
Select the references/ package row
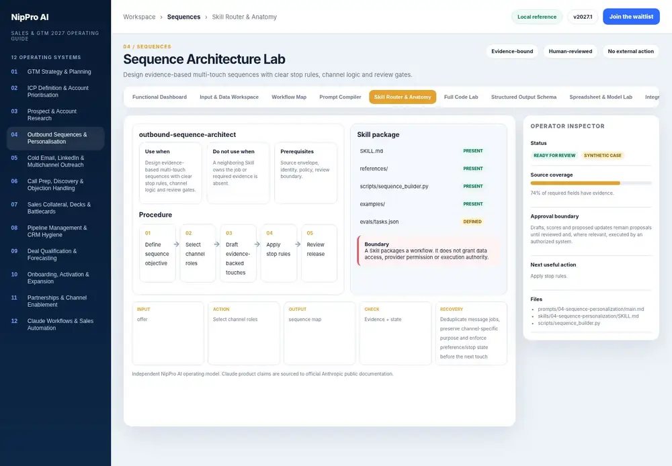pyautogui.click(x=429, y=169)
